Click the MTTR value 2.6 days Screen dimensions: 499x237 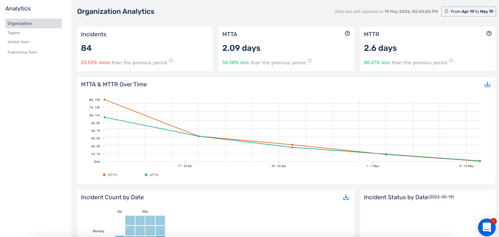(x=380, y=49)
